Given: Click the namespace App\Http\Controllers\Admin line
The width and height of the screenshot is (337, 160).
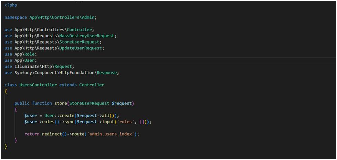Looking at the screenshot, I should (x=51, y=17).
